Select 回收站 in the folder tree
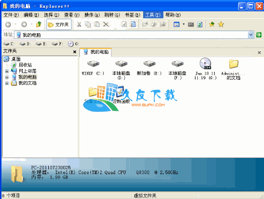Image resolution: width=264 pixels, height=199 pixels. click(x=25, y=65)
